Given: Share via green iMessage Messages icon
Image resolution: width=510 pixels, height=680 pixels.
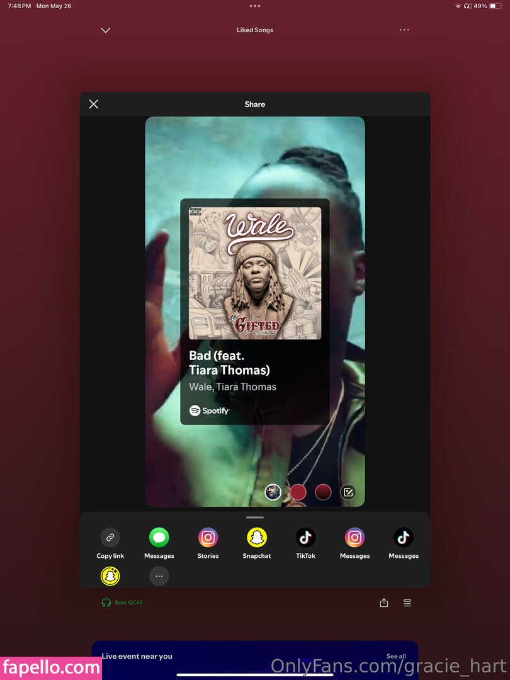Looking at the screenshot, I should (x=159, y=538).
